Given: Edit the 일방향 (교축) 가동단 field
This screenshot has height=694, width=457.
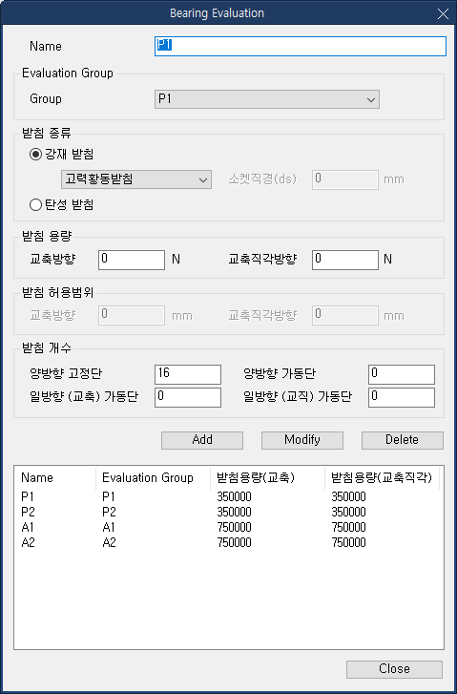Looking at the screenshot, I should [188, 397].
